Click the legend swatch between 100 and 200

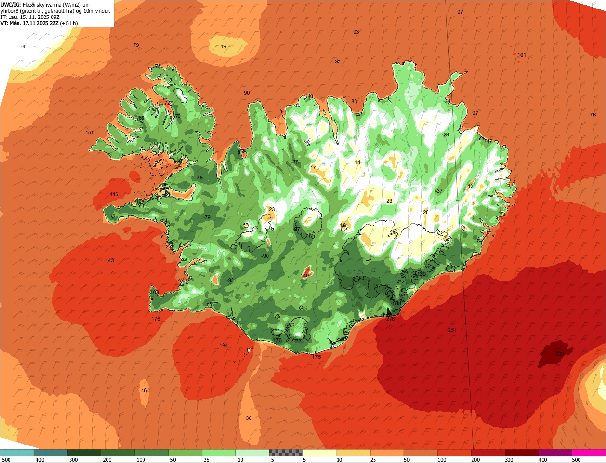click(x=454, y=453)
